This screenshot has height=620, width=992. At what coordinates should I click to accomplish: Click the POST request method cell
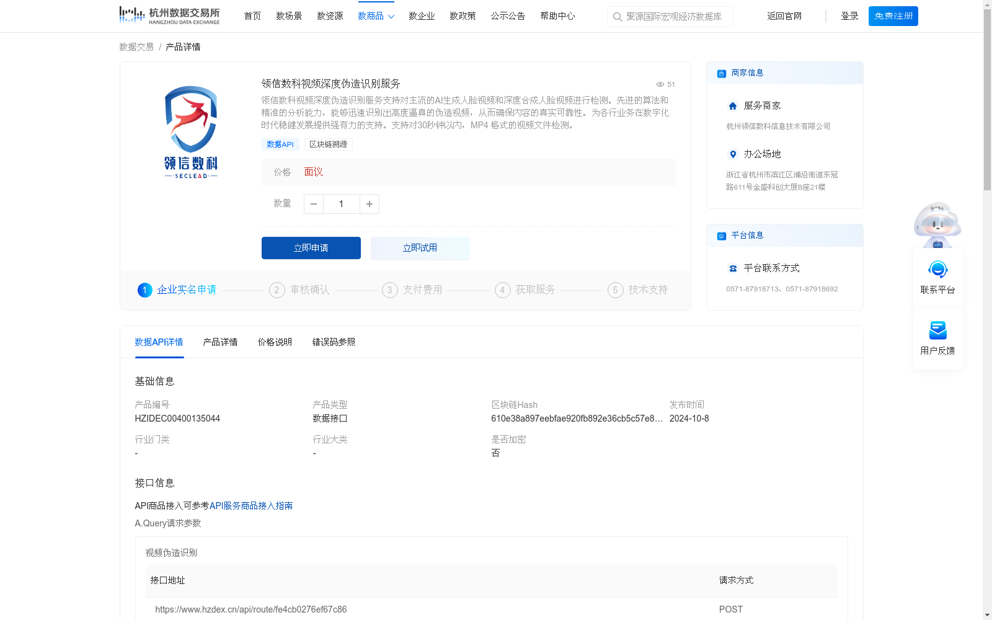(731, 609)
